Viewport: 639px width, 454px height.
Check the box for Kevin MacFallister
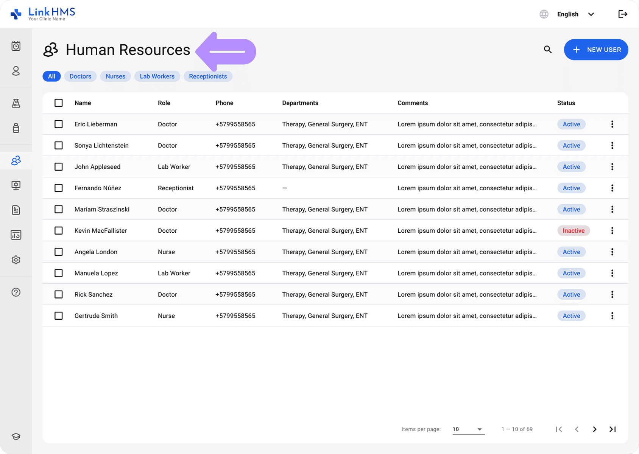click(x=59, y=230)
